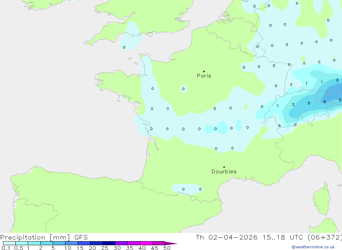342x250 pixels.
Task: Click the Dourbies city marker dot
Action: click(224, 167)
